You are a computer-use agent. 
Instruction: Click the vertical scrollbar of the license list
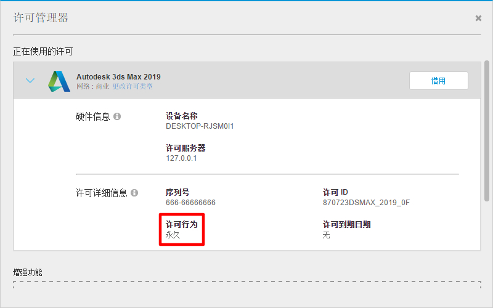tap(487, 129)
